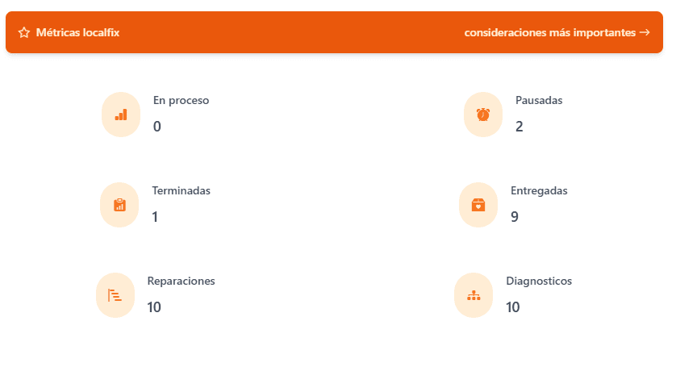Click the bar chart icon for En proceso

click(x=121, y=115)
